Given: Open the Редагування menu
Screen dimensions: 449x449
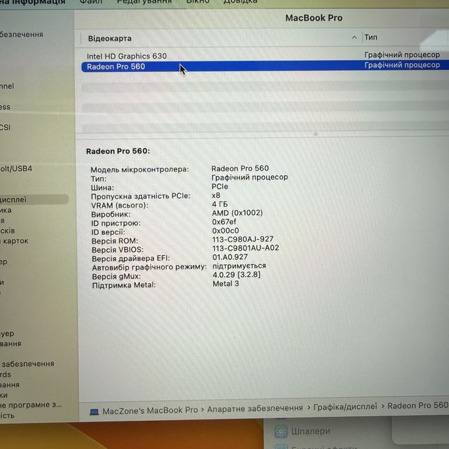Looking at the screenshot, I should (x=144, y=2).
